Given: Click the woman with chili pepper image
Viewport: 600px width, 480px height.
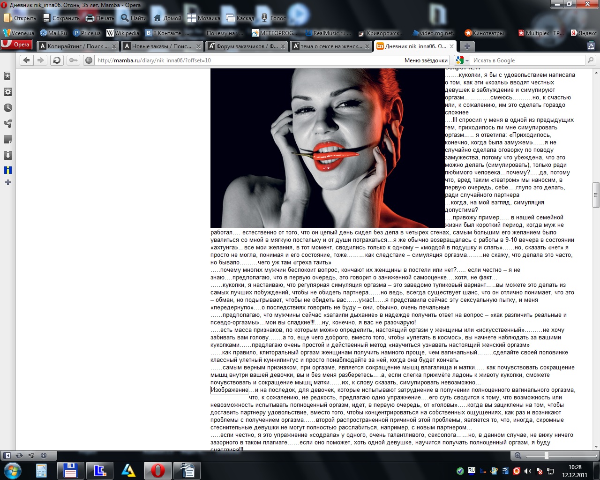Looking at the screenshot, I should click(327, 148).
